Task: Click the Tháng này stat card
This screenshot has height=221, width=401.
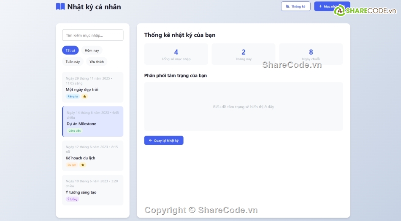Action: [244, 54]
